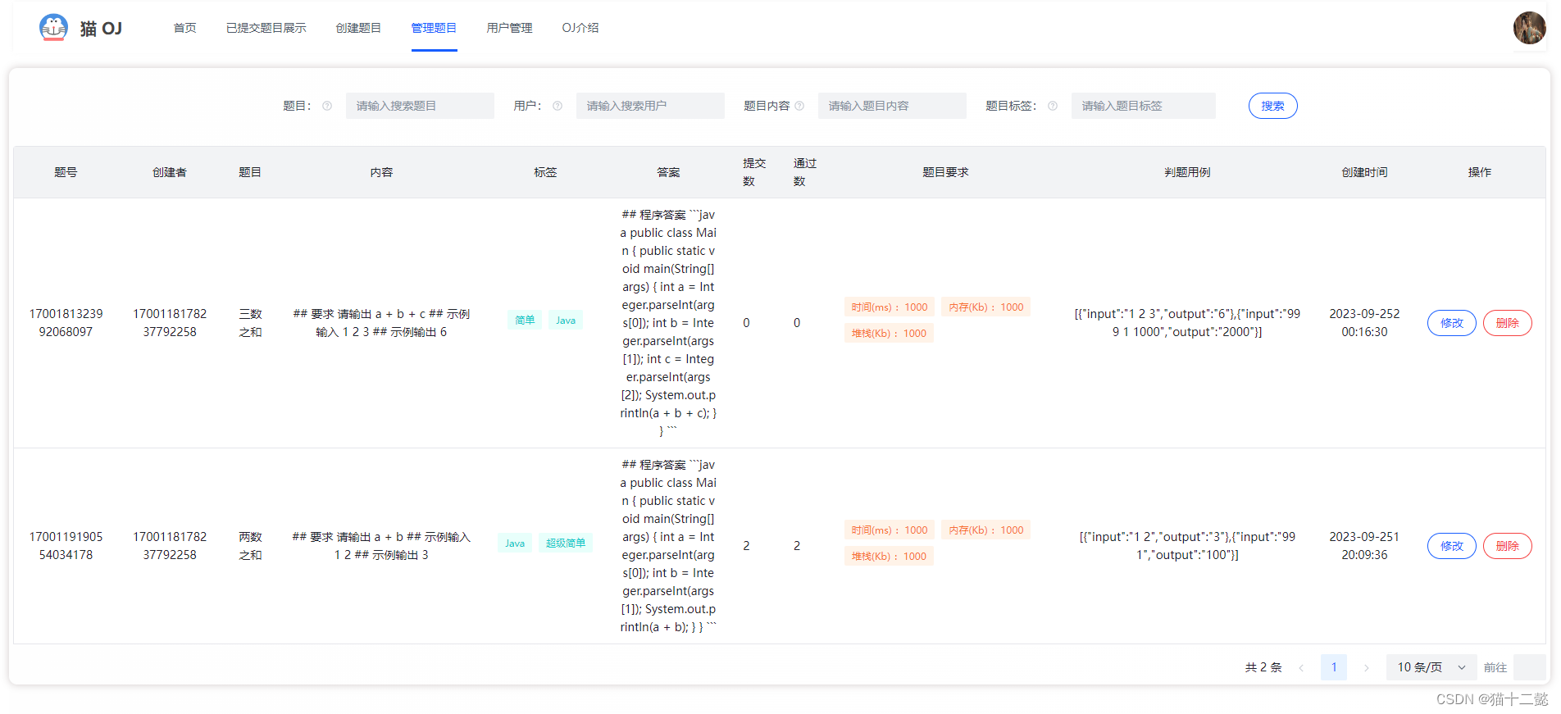The width and height of the screenshot is (1561, 714).
Task: Click the help icon next to 题目 filter
Action: (327, 106)
